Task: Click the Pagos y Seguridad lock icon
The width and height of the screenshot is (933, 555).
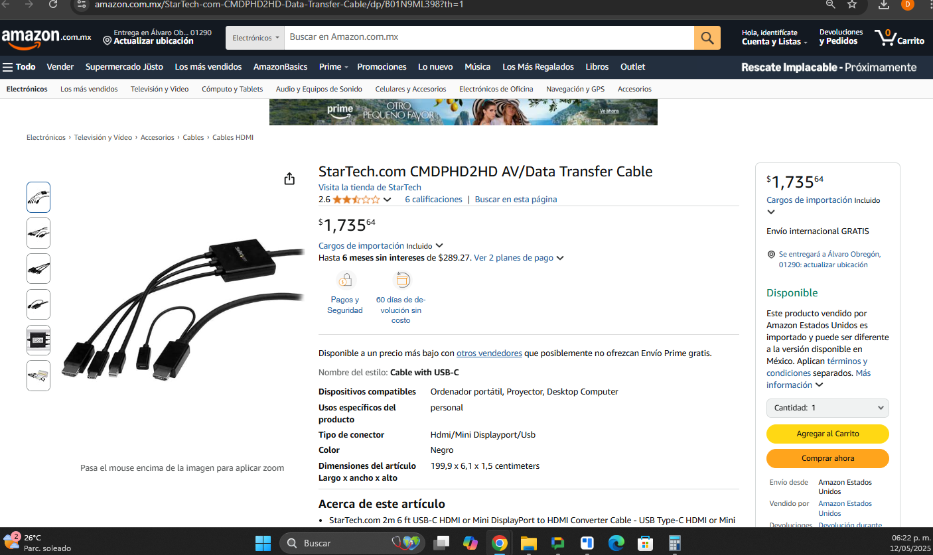Action: point(345,280)
